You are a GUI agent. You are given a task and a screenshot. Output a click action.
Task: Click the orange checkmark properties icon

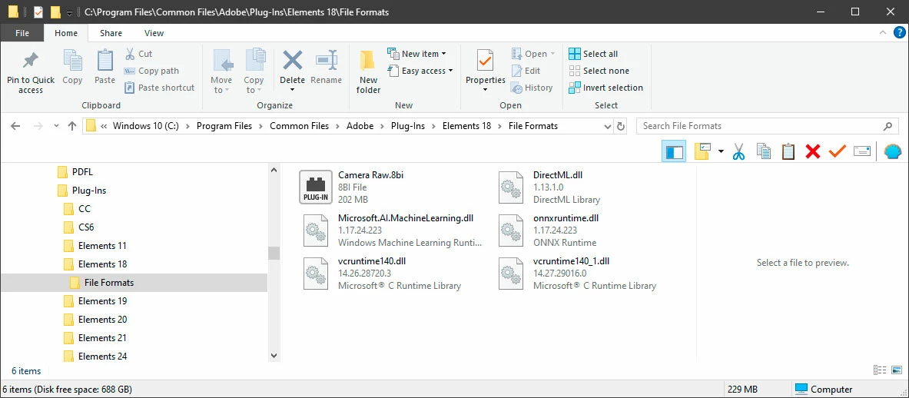point(837,152)
